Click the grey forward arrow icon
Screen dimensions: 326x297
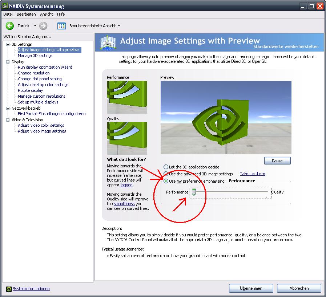pos(43,26)
